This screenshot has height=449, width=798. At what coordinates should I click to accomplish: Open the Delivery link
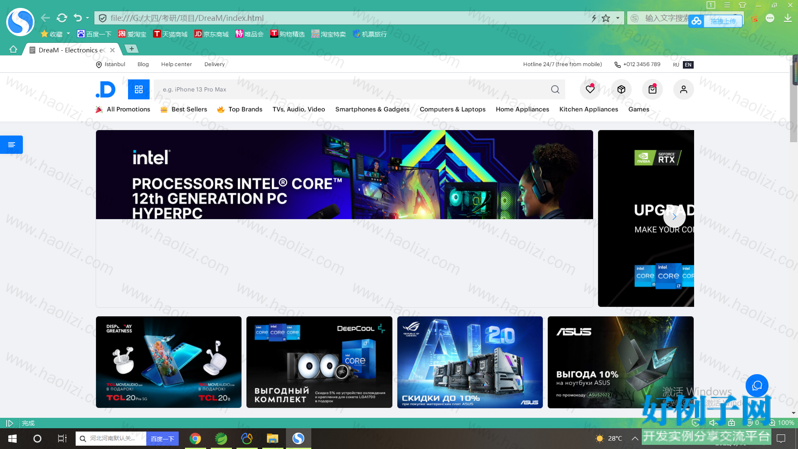[214, 64]
